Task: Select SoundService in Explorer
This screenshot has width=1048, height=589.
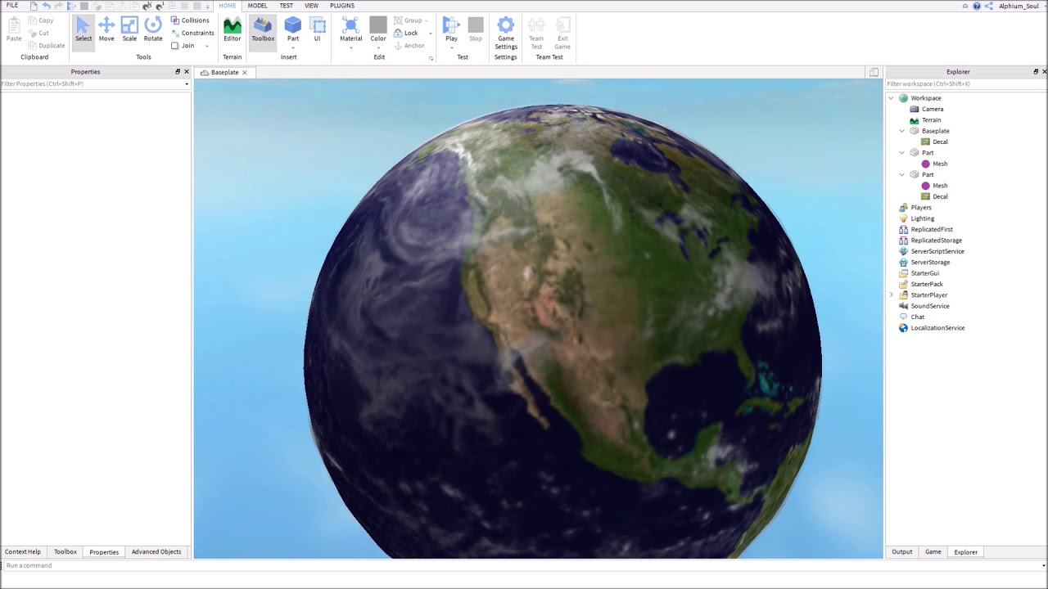Action: click(929, 306)
